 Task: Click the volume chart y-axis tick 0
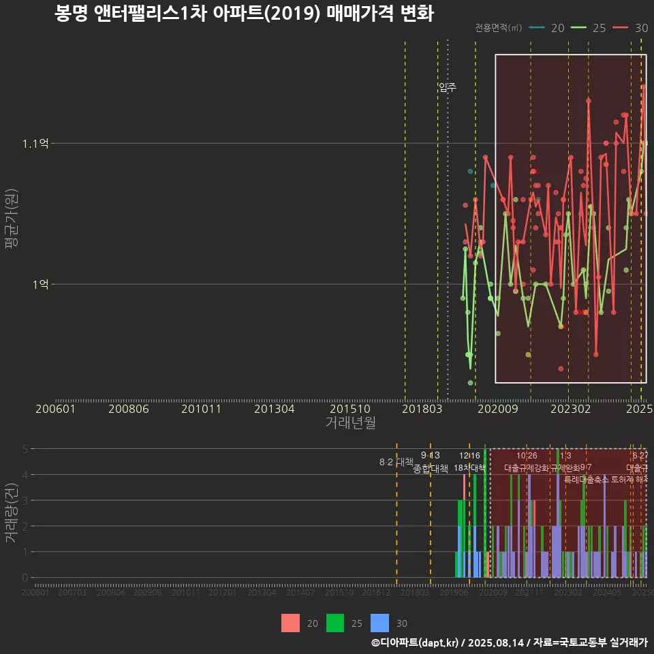pyautogui.click(x=25, y=578)
